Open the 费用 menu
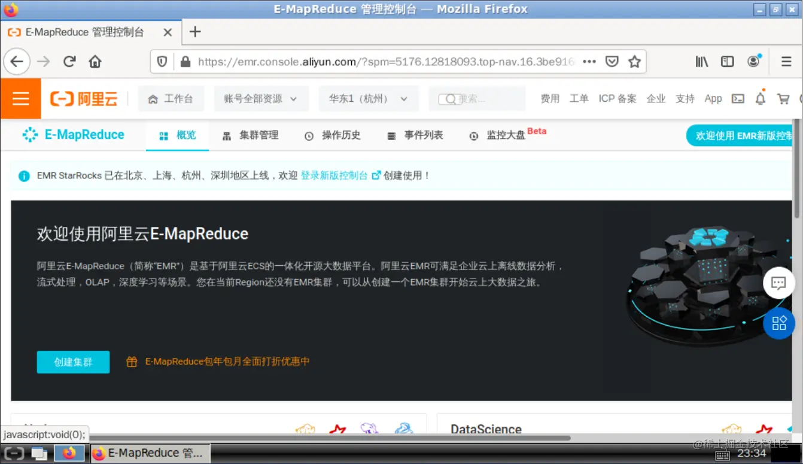803x464 pixels. coord(550,99)
